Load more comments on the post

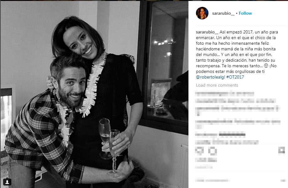[217, 85]
